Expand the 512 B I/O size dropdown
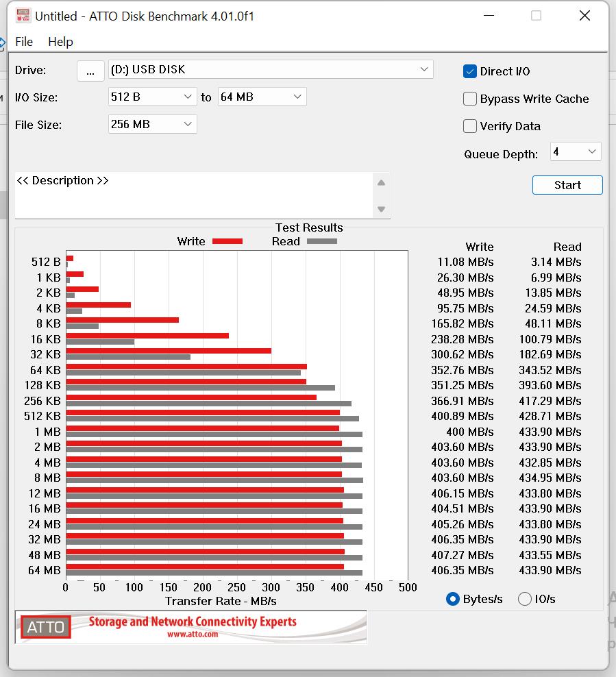 click(x=152, y=97)
